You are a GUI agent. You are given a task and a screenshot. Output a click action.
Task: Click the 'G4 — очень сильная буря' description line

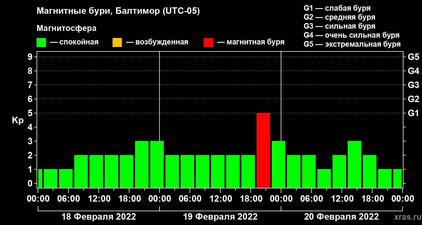tap(351, 35)
